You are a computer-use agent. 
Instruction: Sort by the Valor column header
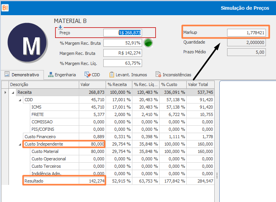[x=92, y=84]
